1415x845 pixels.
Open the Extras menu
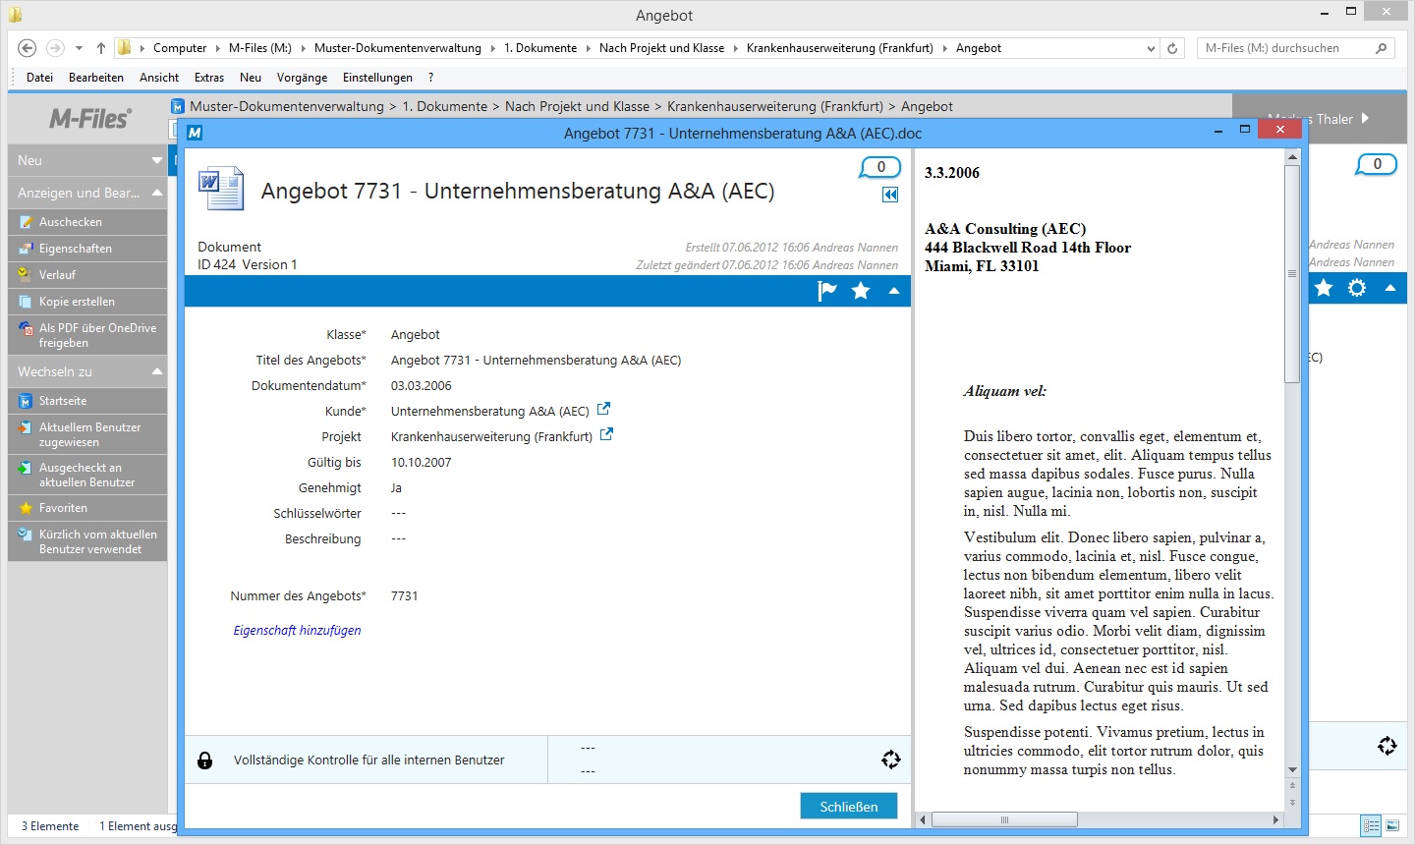(x=209, y=78)
